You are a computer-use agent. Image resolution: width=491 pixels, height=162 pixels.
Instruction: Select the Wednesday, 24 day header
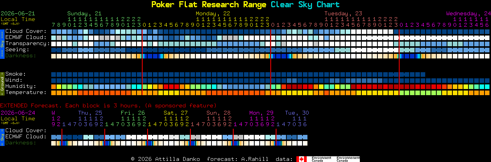[468, 13]
